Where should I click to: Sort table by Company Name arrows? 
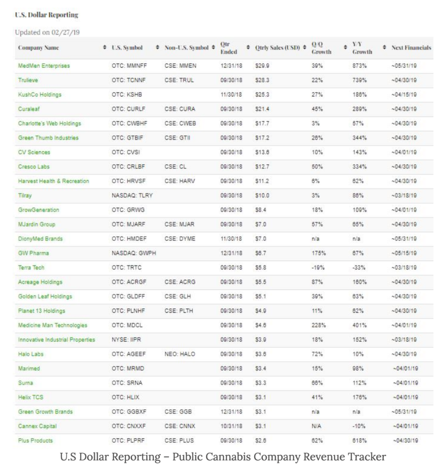(x=104, y=47)
